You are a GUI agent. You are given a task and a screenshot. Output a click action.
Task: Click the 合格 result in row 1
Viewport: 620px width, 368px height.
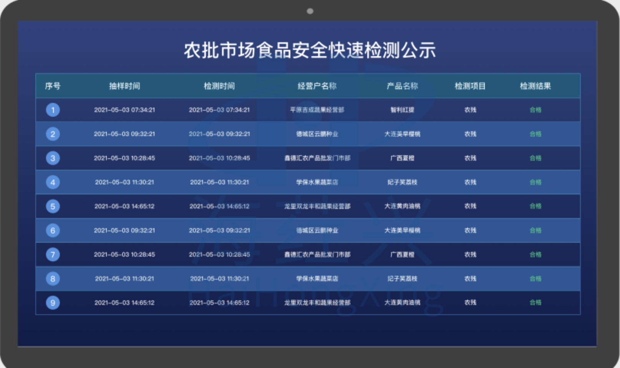pyautogui.click(x=535, y=110)
